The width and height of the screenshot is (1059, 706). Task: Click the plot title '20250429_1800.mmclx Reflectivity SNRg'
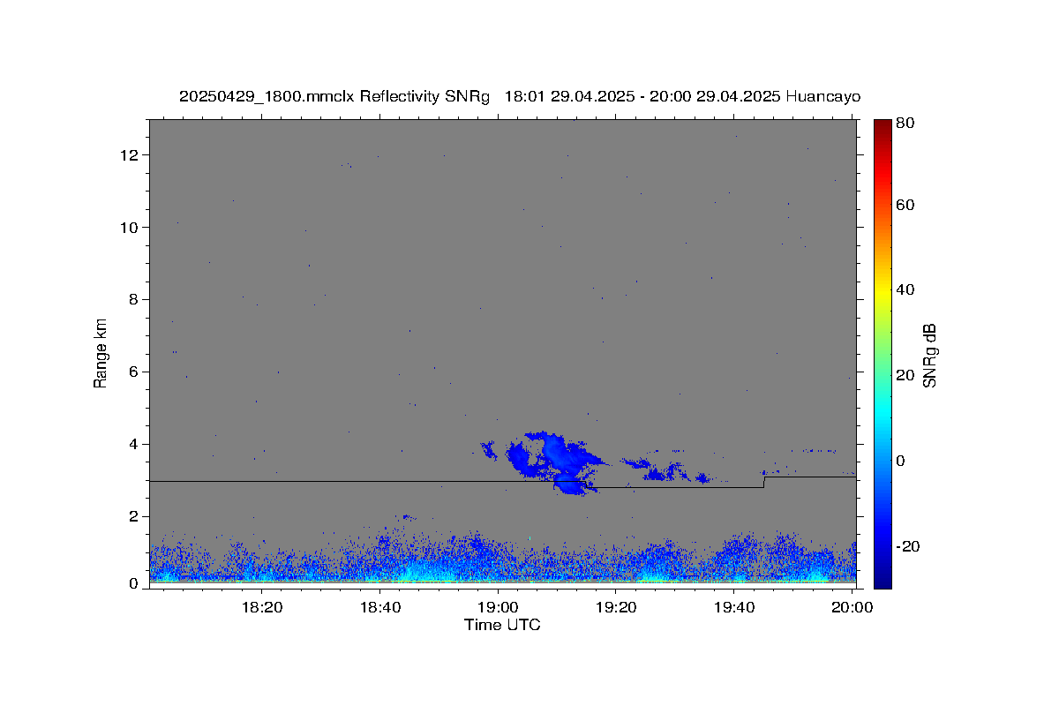pos(334,97)
